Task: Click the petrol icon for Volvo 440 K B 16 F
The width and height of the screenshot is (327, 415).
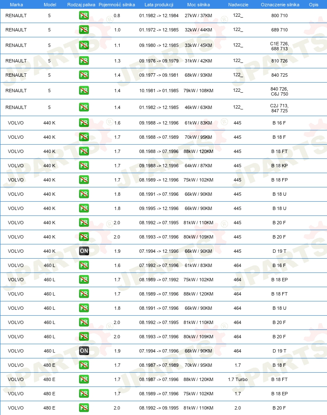Action: click(84, 123)
